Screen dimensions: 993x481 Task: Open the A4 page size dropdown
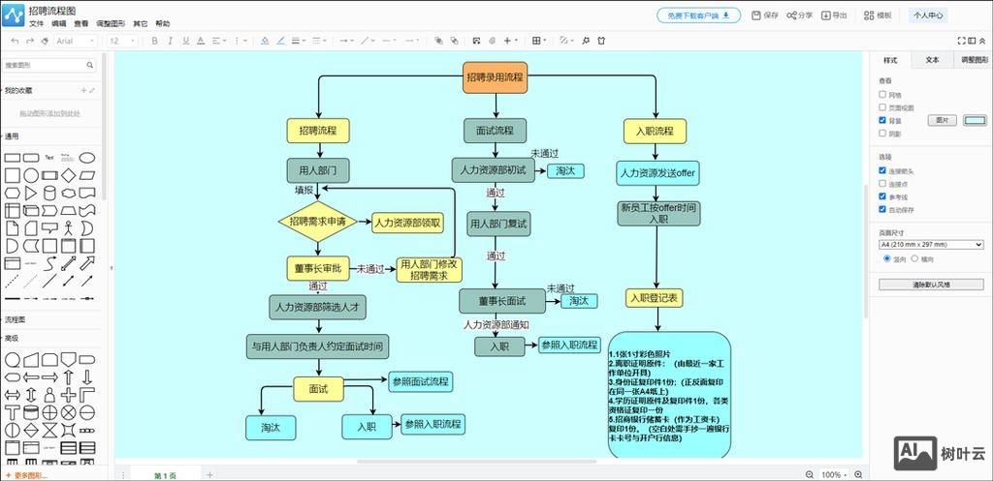931,245
